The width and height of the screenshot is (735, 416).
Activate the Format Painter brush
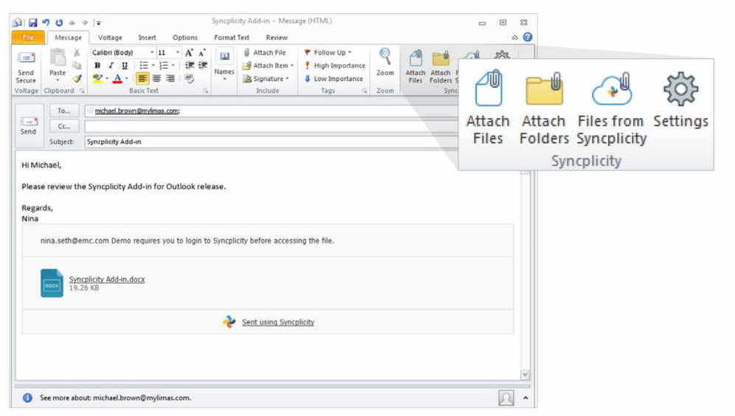tap(77, 78)
